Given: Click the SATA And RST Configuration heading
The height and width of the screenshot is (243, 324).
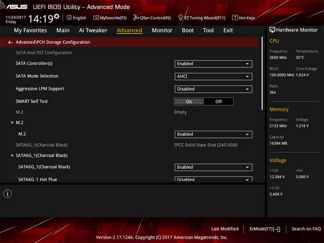Looking at the screenshot, I should pyautogui.click(x=44, y=53).
